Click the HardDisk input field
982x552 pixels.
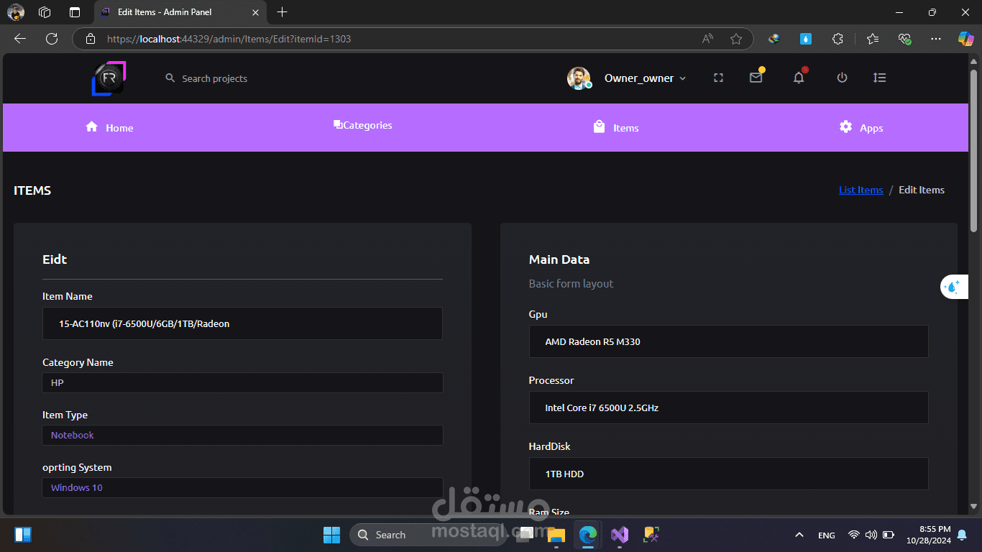tap(728, 474)
